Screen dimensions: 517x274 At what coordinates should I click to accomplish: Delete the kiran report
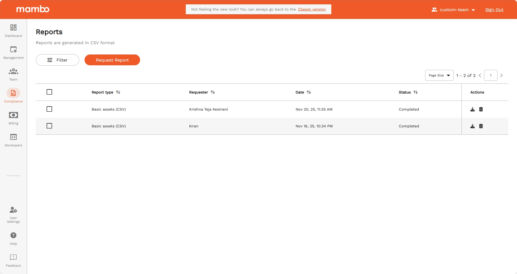pos(481,126)
